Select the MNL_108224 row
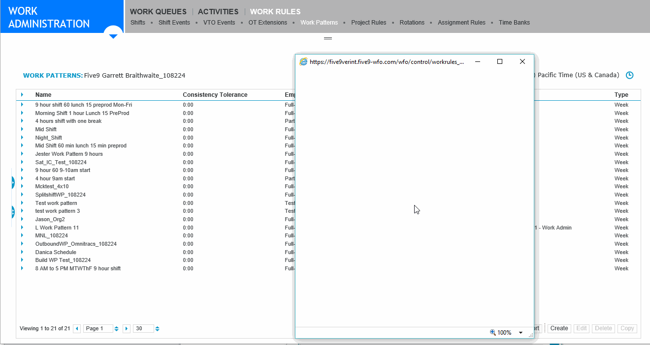This screenshot has width=650, height=345. pyautogui.click(x=52, y=235)
